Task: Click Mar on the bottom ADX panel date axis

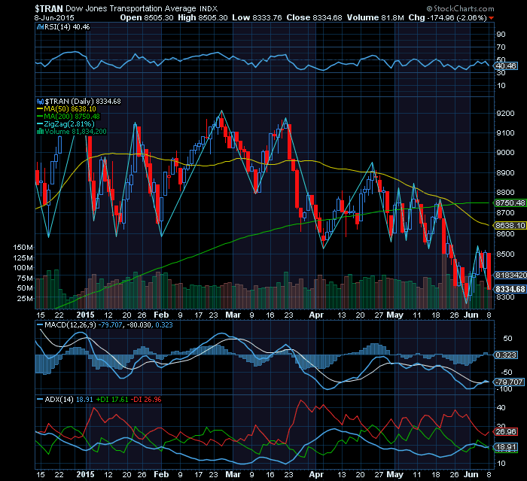Action: 233,475
